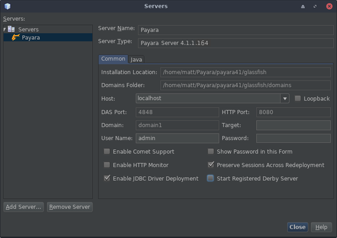This screenshot has height=238, width=337.
Task: Select the Servers root node
Action: pos(28,29)
